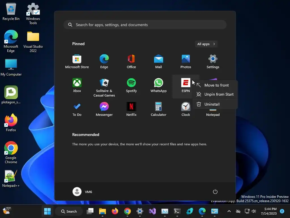Open Notepad from pinned apps

click(213, 114)
